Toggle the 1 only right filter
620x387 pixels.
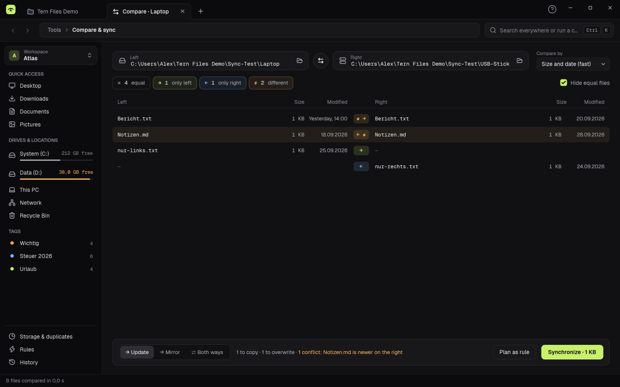223,83
